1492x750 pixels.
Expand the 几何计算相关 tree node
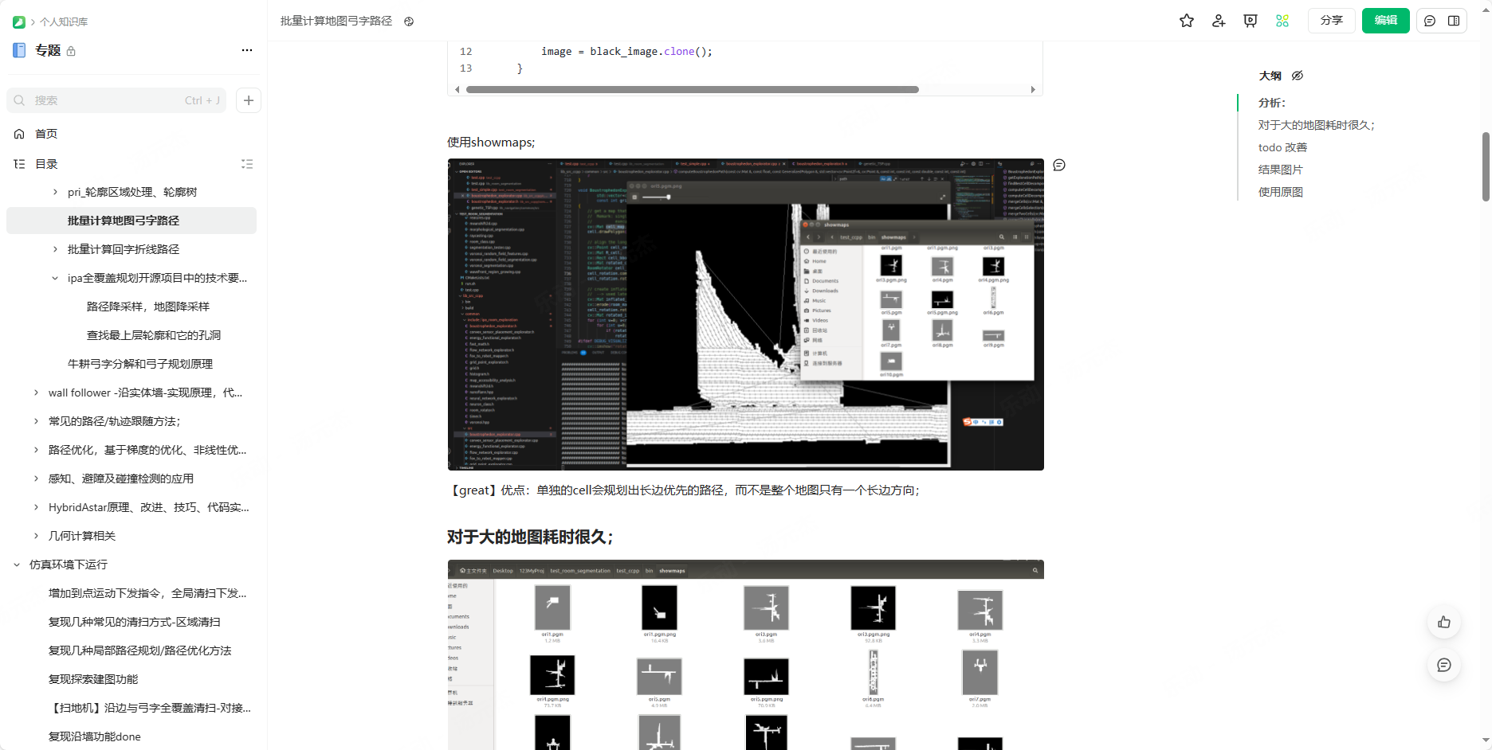click(x=36, y=536)
